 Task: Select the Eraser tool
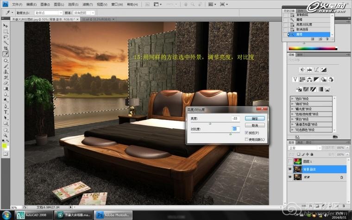[6, 83]
